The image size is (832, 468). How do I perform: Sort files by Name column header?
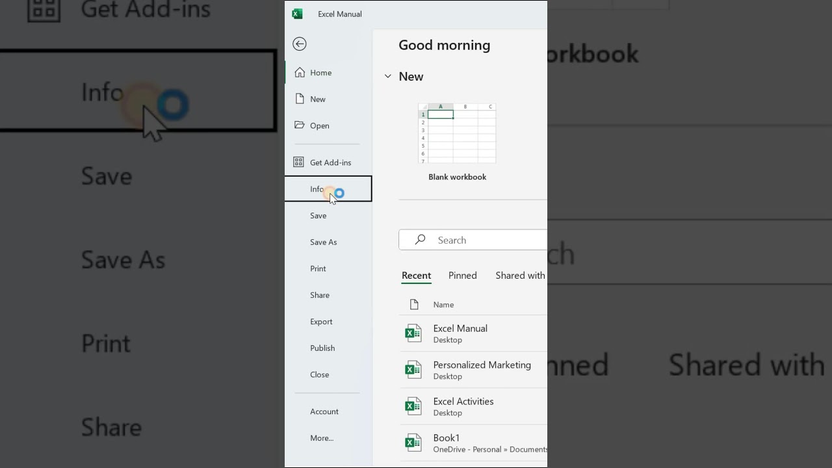coord(443,305)
